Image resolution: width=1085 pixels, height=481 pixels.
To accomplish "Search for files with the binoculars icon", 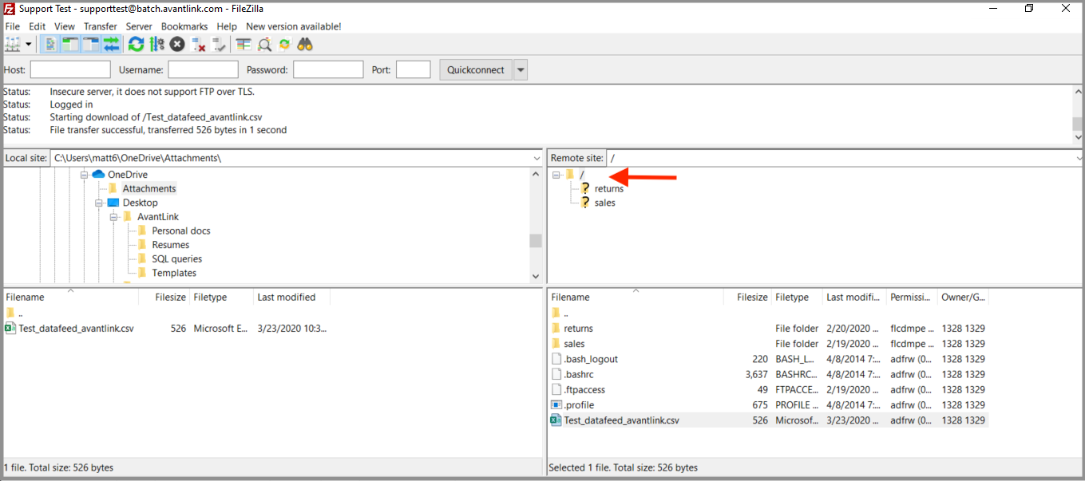I will (305, 45).
